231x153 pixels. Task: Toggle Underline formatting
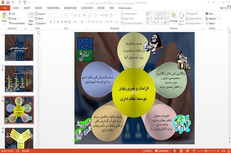click(58, 22)
